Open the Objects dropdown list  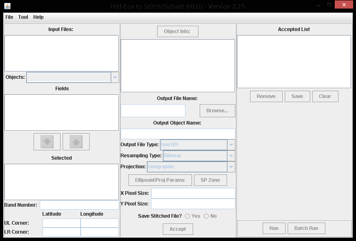[115, 77]
